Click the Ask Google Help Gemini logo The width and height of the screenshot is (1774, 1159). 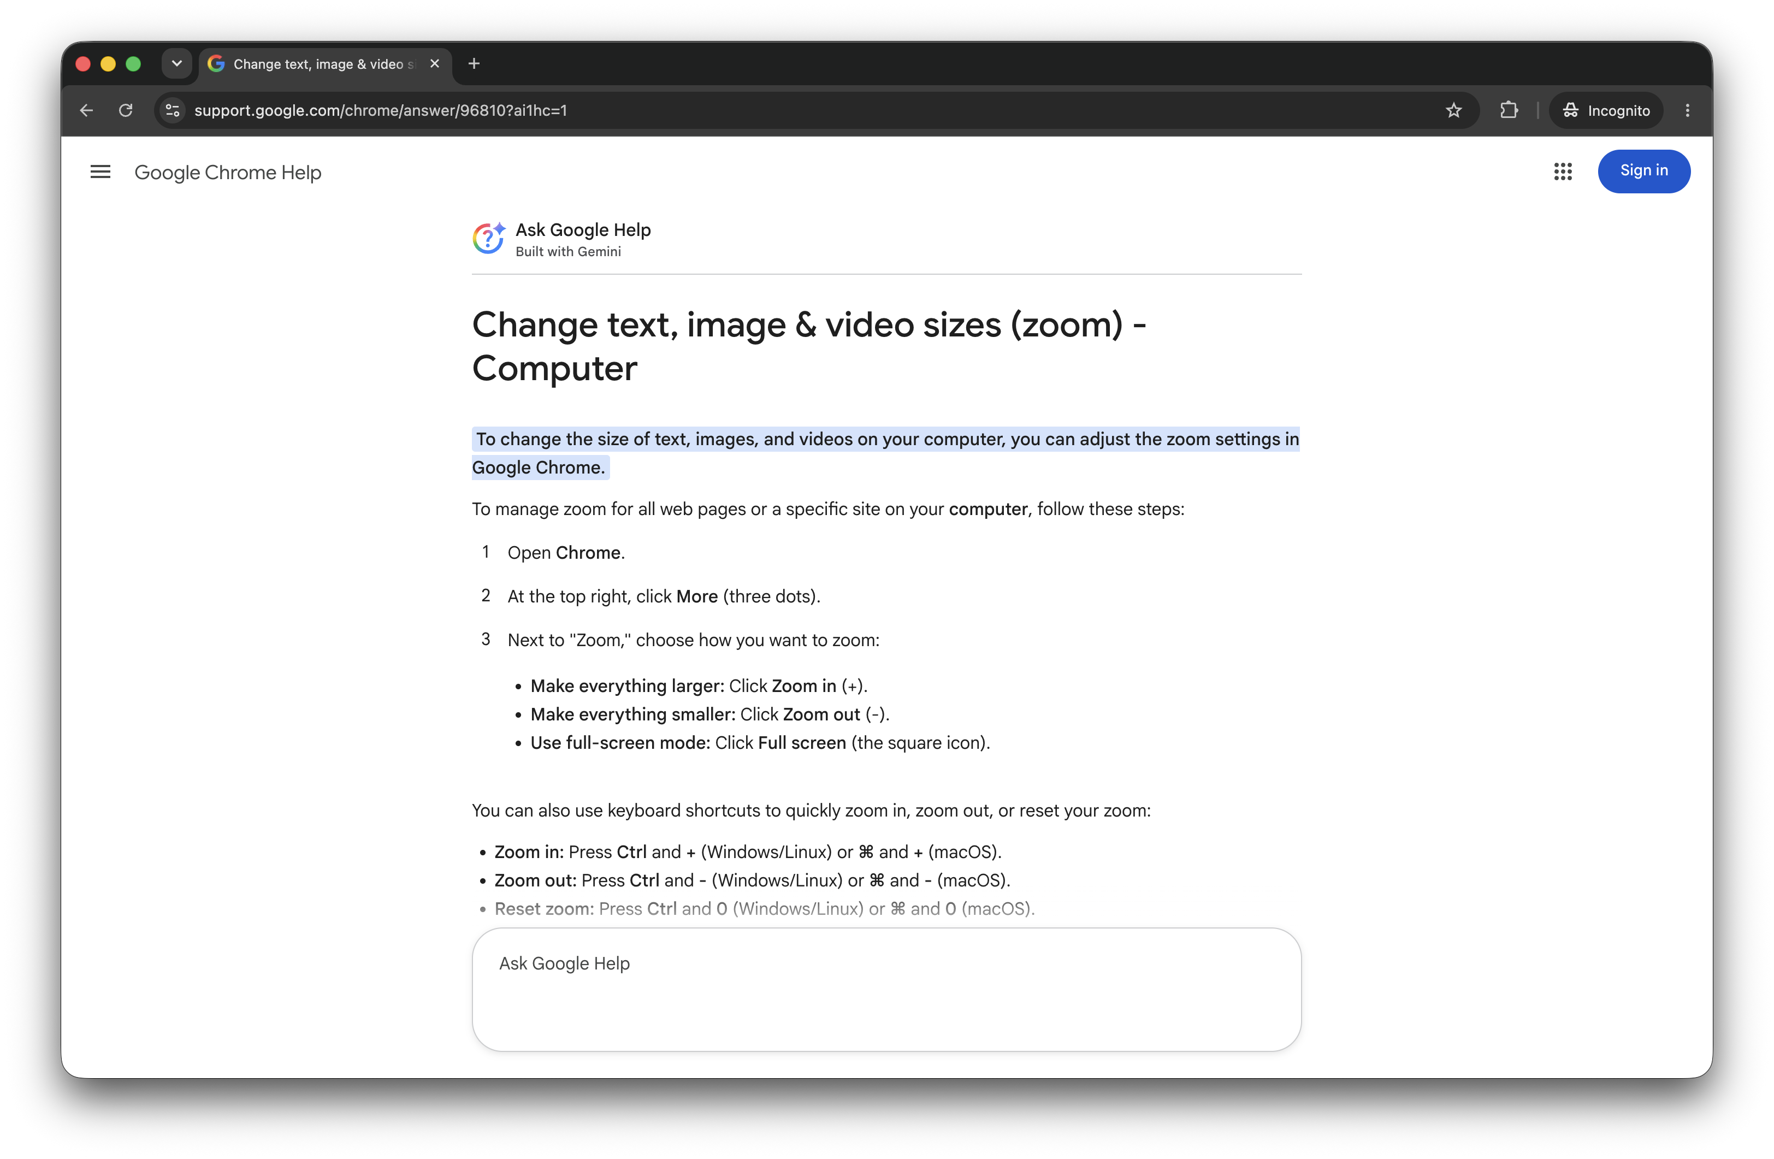coord(489,239)
